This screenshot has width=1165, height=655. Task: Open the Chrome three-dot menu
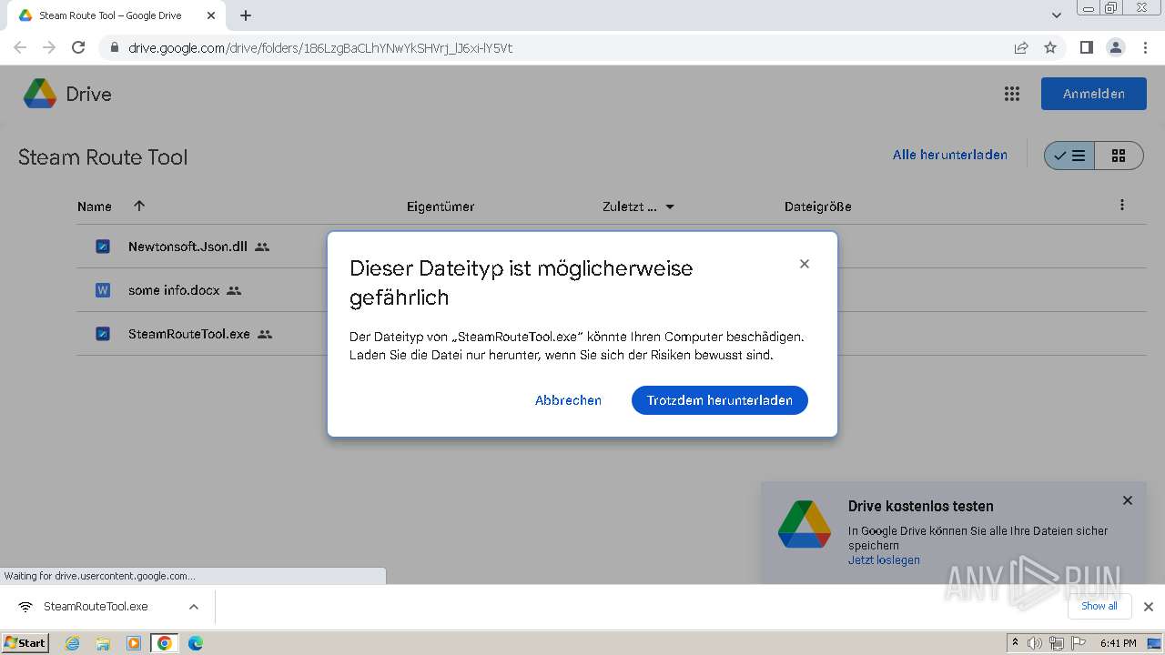coord(1145,47)
